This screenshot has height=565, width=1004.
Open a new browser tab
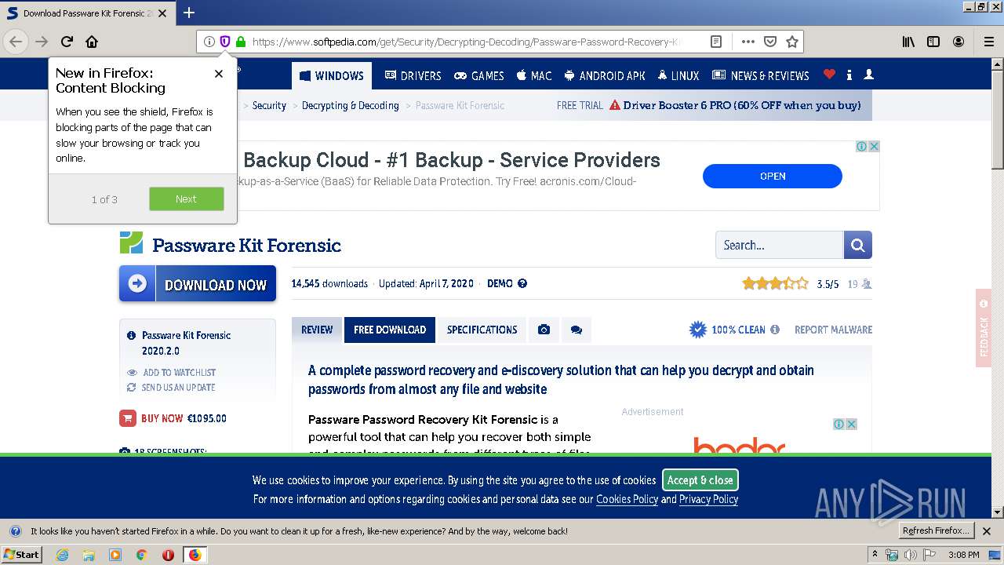(x=189, y=13)
